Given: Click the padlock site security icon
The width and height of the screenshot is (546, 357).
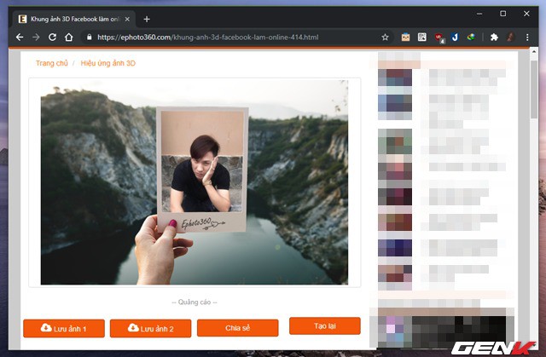Looking at the screenshot, I should coord(89,37).
